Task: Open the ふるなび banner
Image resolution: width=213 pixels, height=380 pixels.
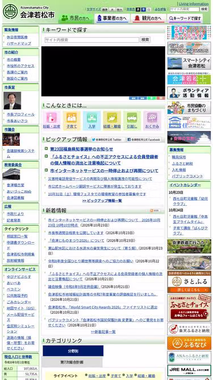Action: point(189,343)
